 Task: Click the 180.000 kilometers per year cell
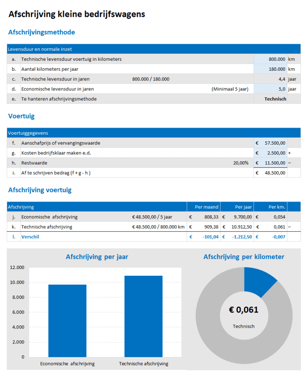[x=270, y=69]
